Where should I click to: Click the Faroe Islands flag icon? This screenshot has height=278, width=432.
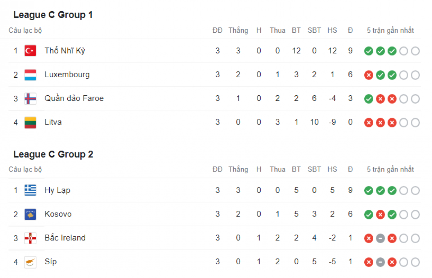30,99
